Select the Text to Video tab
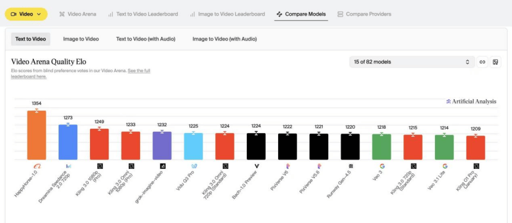This screenshot has height=223, width=512. (x=30, y=39)
